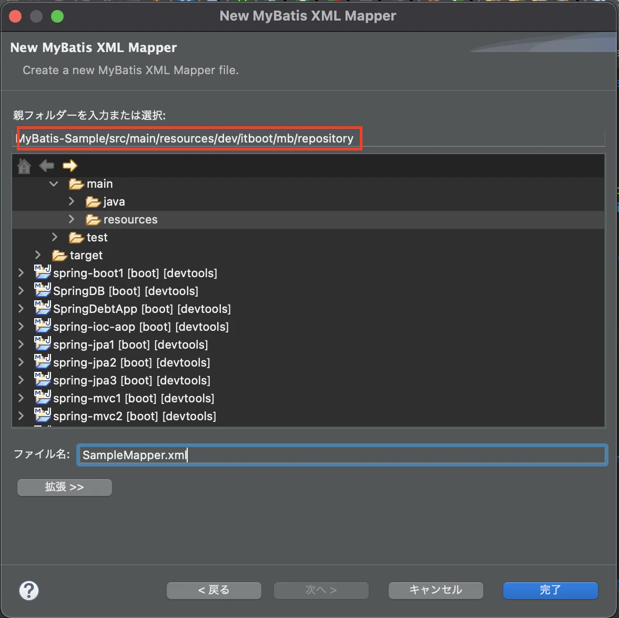Click the 完了 finish button
619x618 pixels.
tap(550, 590)
